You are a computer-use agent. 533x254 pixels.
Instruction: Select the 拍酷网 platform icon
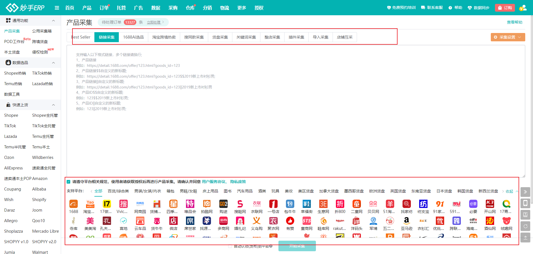(207, 204)
